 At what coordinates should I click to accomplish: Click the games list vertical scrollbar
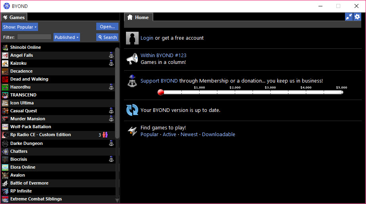tap(117, 94)
